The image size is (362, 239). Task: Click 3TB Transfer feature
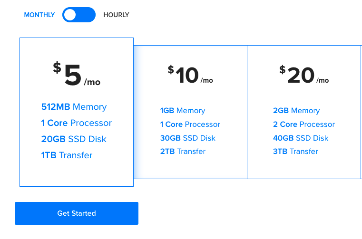(295, 152)
